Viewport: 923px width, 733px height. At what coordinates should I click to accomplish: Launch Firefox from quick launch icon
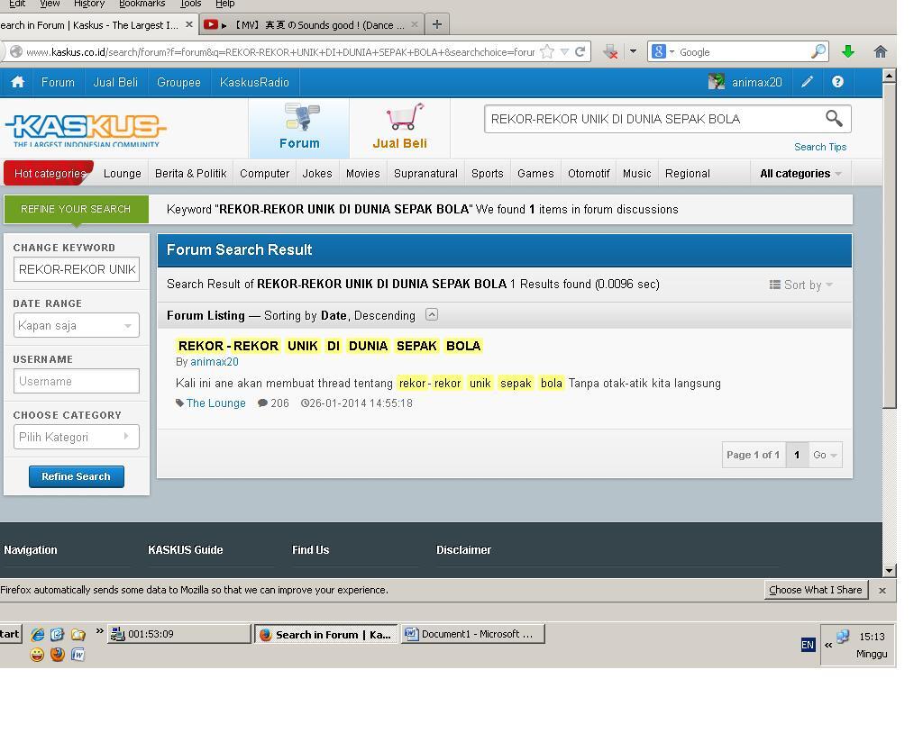(x=57, y=654)
